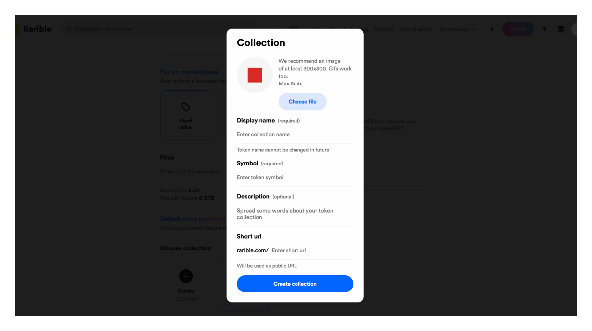Select the Fixed price tag icon
The height and width of the screenshot is (331, 592).
click(186, 107)
